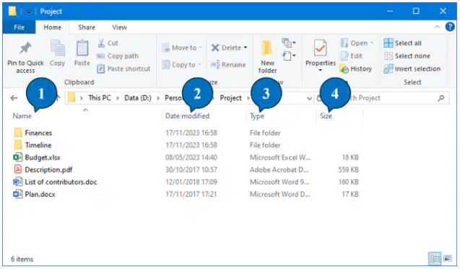
Task: Click Data (D:) in address path
Action: [138, 98]
